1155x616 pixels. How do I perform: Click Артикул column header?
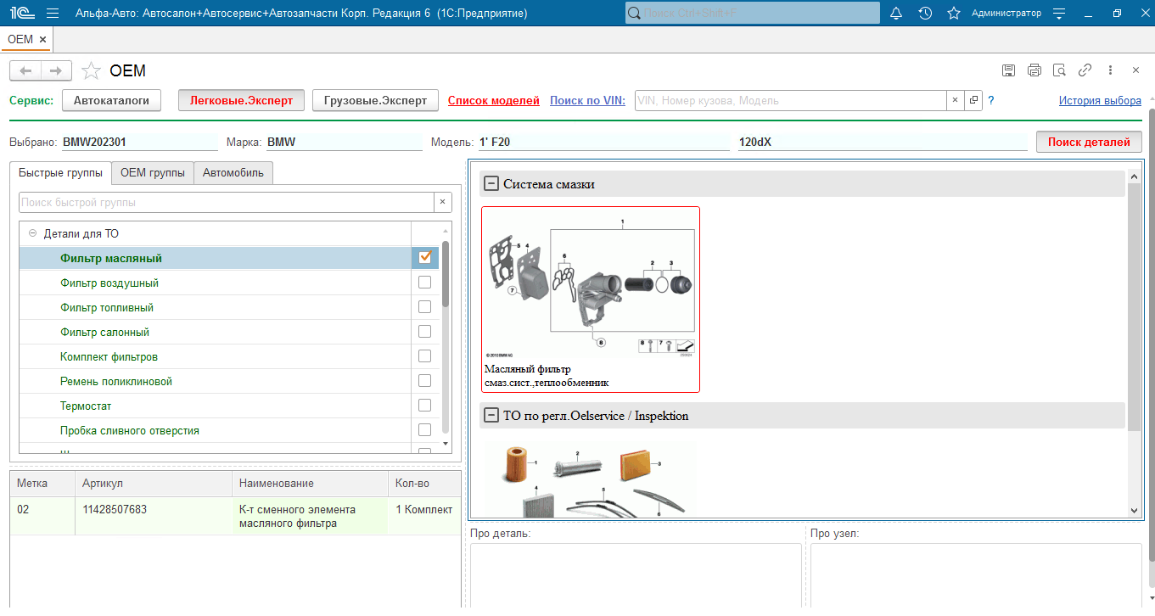(x=153, y=484)
